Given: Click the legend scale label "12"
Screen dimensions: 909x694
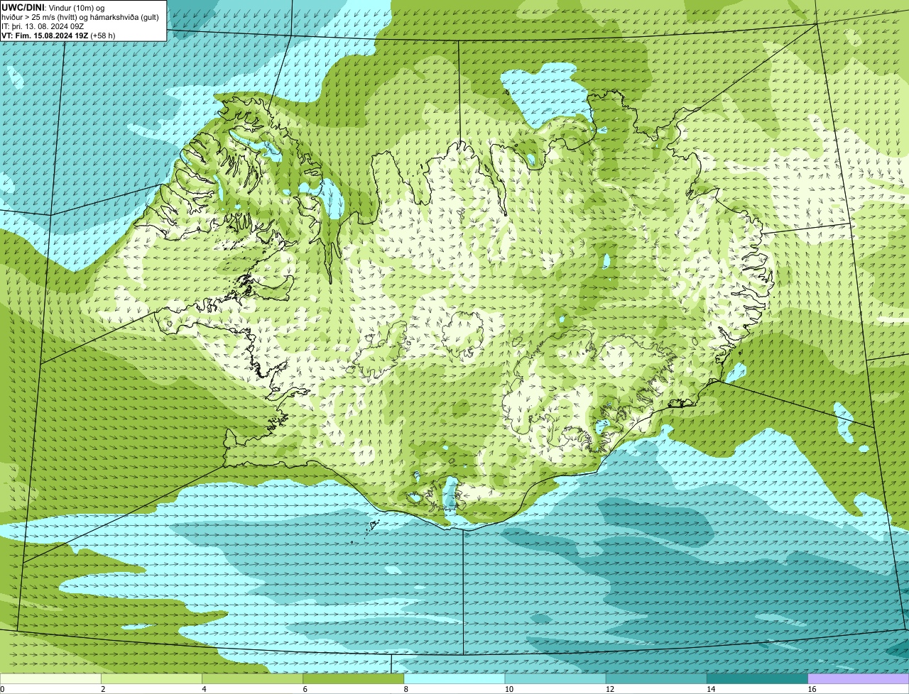Looking at the screenshot, I should [x=609, y=689].
